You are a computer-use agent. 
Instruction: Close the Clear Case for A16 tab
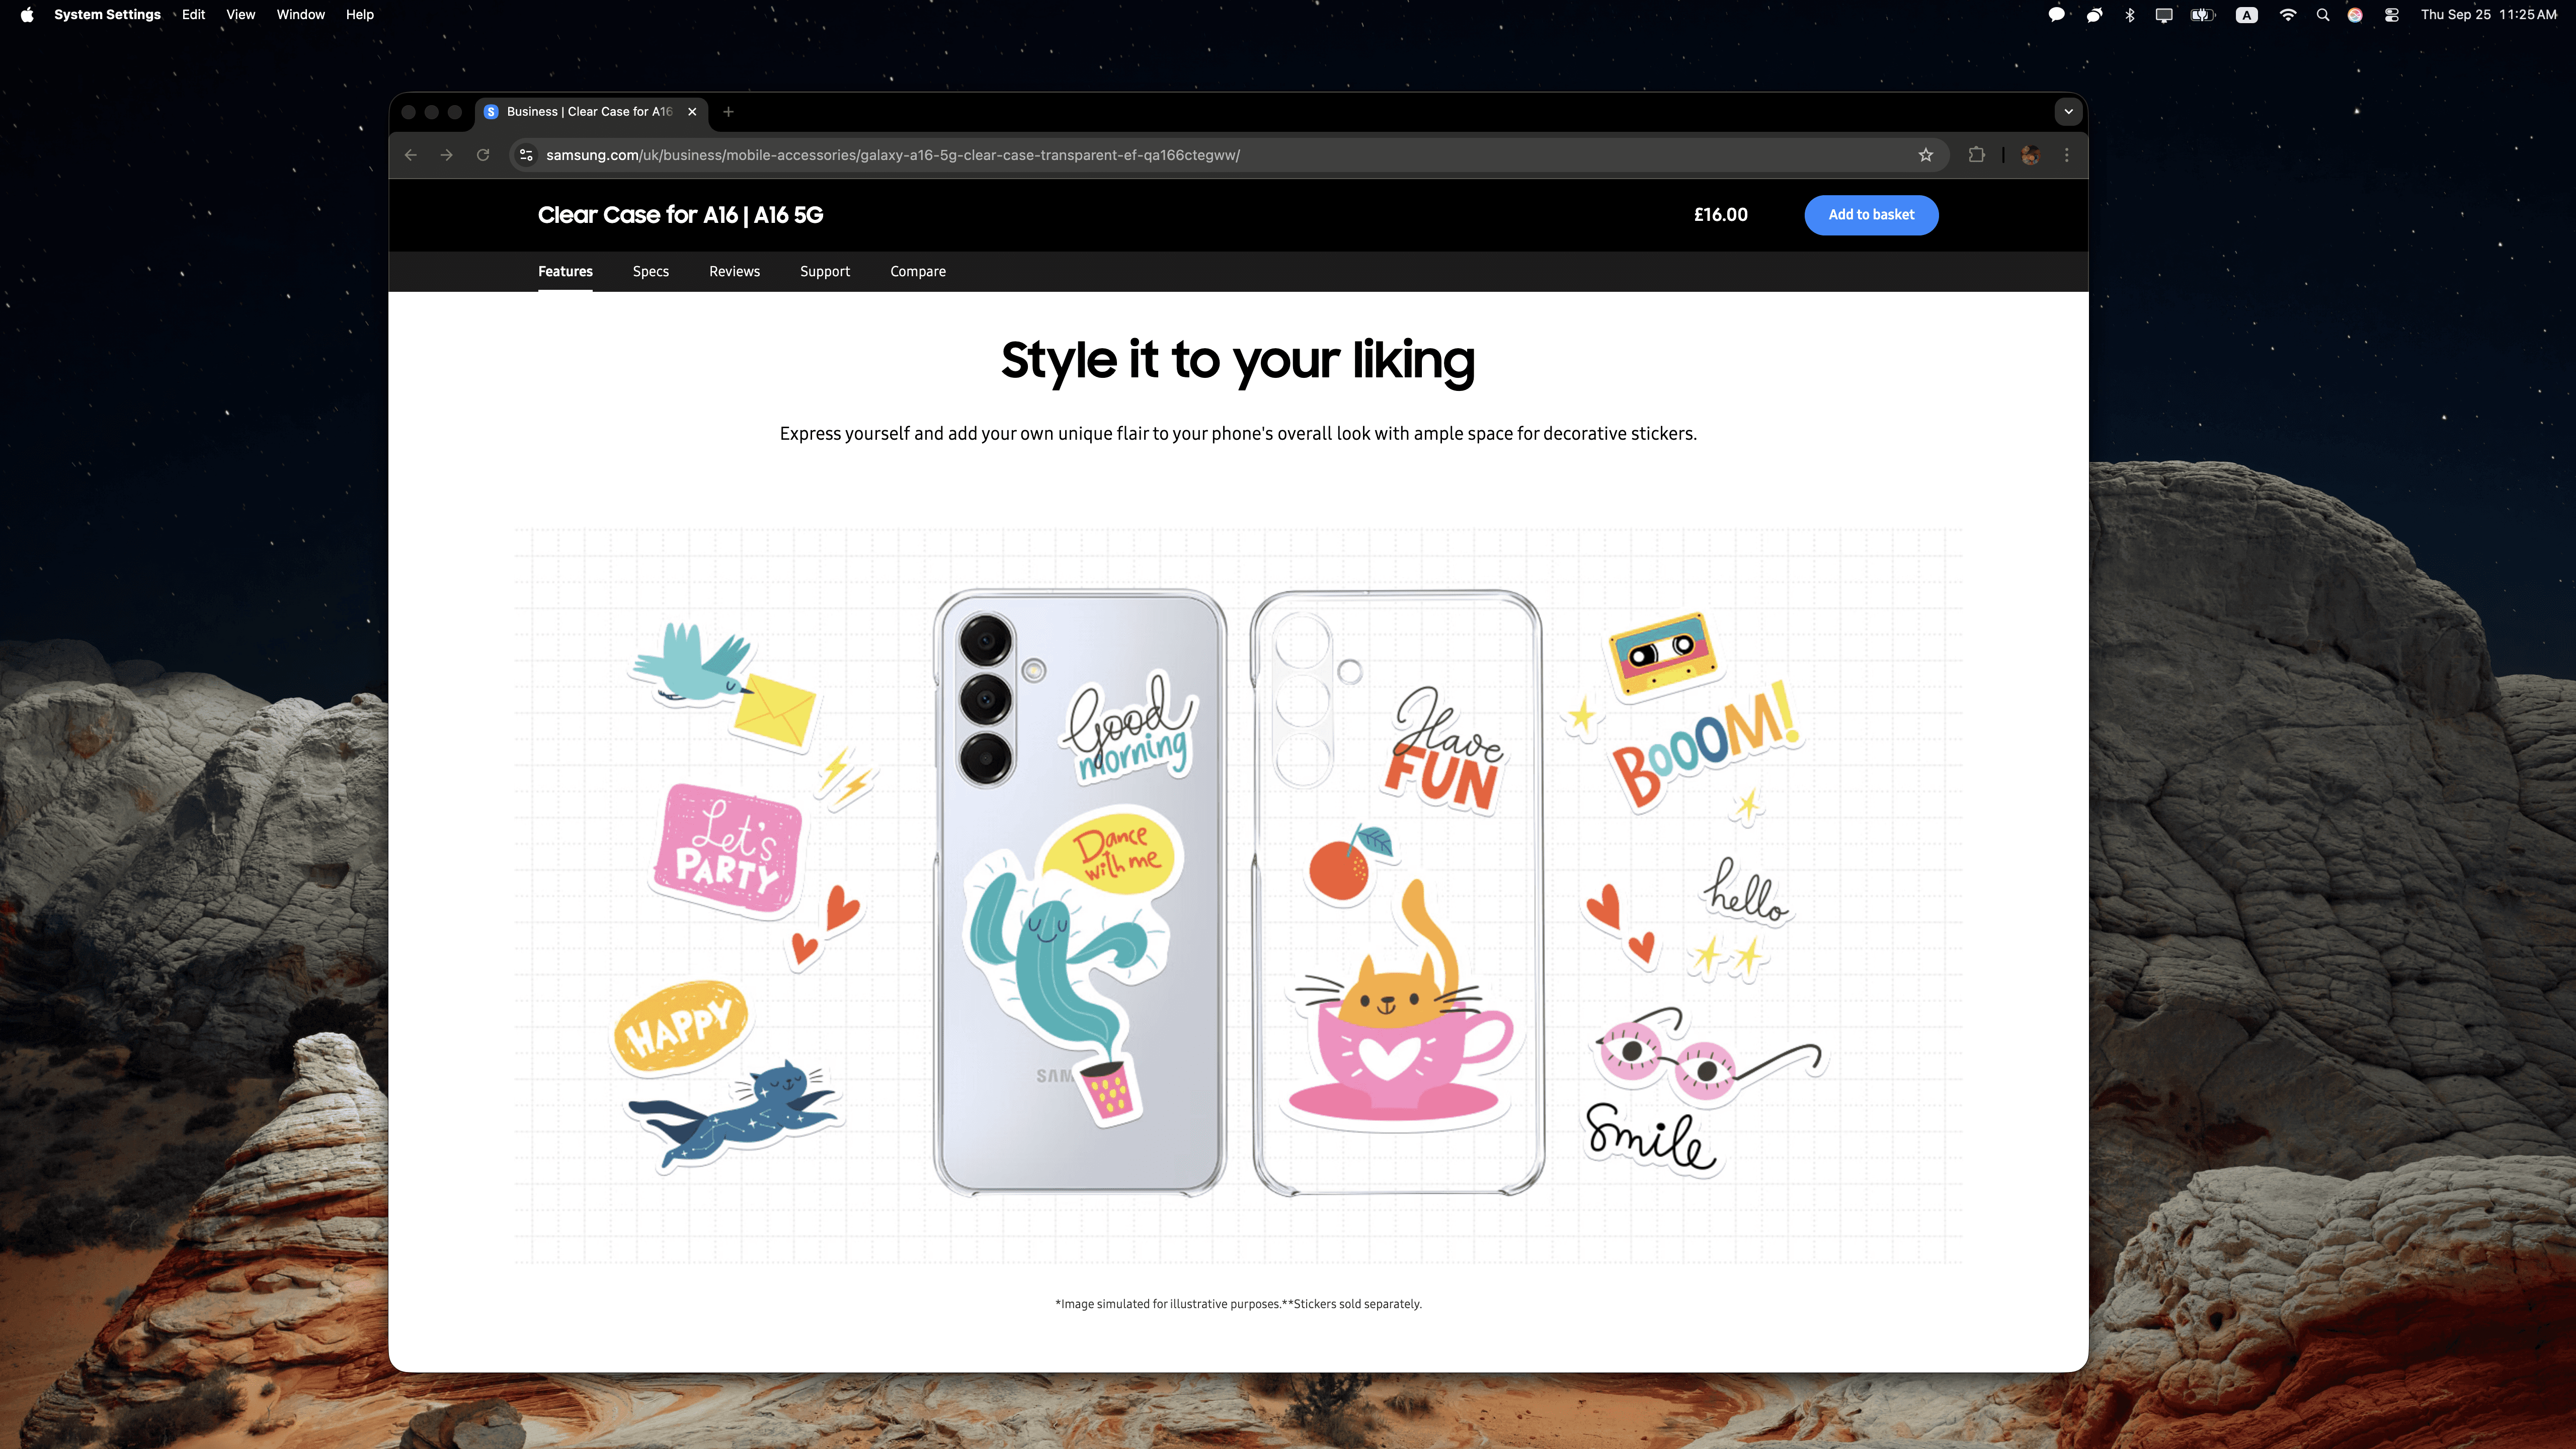[692, 112]
